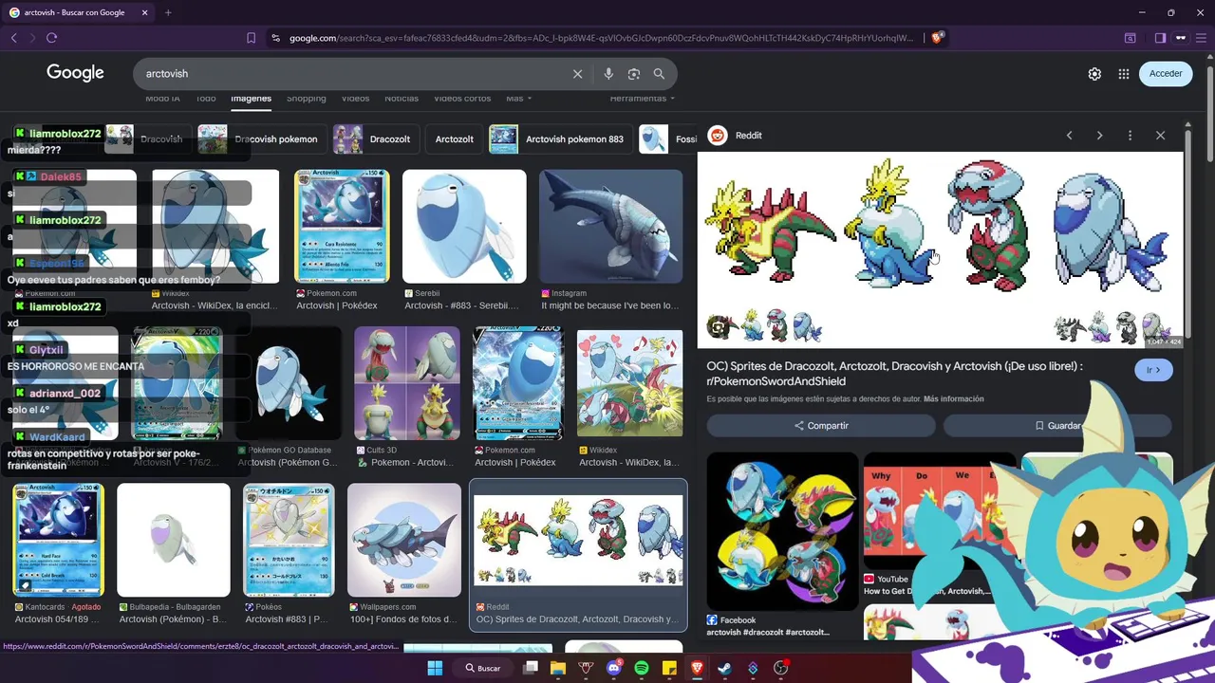
Task: Open the preview panel three-dot menu
Action: (x=1130, y=136)
